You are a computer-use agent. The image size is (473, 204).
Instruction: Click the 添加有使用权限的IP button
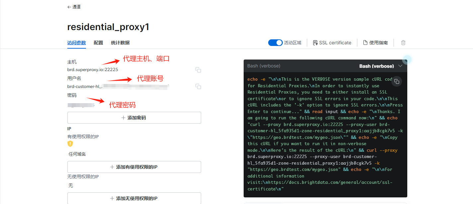(134, 167)
